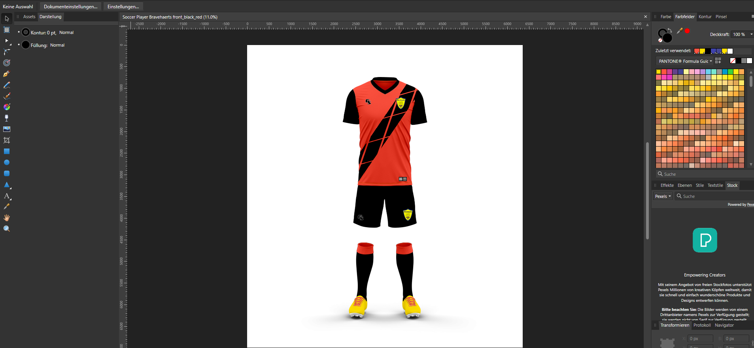754x348 pixels.
Task: Apply the picked red color circle
Action: click(x=687, y=31)
